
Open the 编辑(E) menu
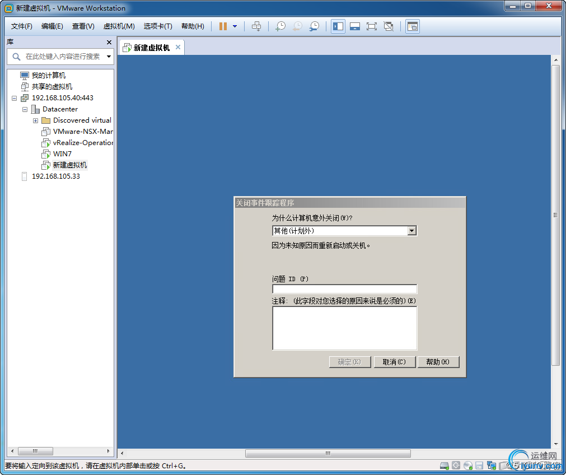point(52,26)
